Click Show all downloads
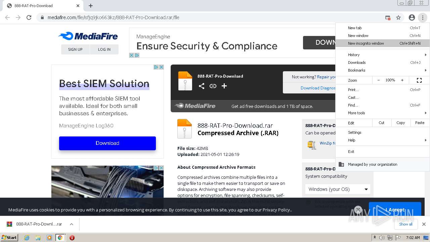 (x=406, y=224)
